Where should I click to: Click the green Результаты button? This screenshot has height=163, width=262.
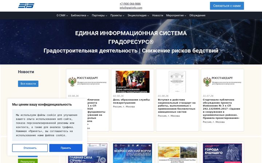[x=28, y=161]
